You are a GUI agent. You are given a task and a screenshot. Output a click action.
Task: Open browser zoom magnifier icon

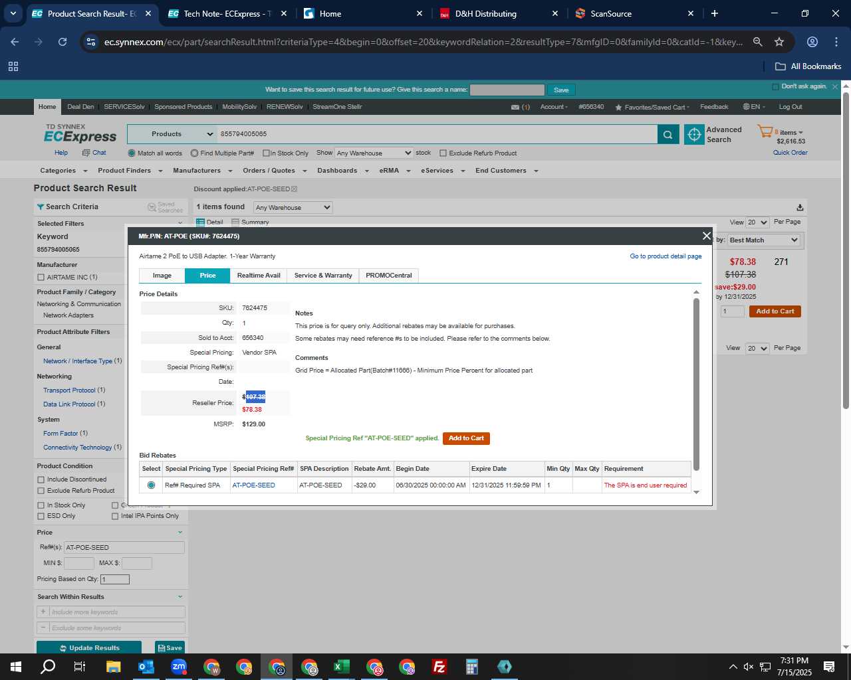pos(757,42)
